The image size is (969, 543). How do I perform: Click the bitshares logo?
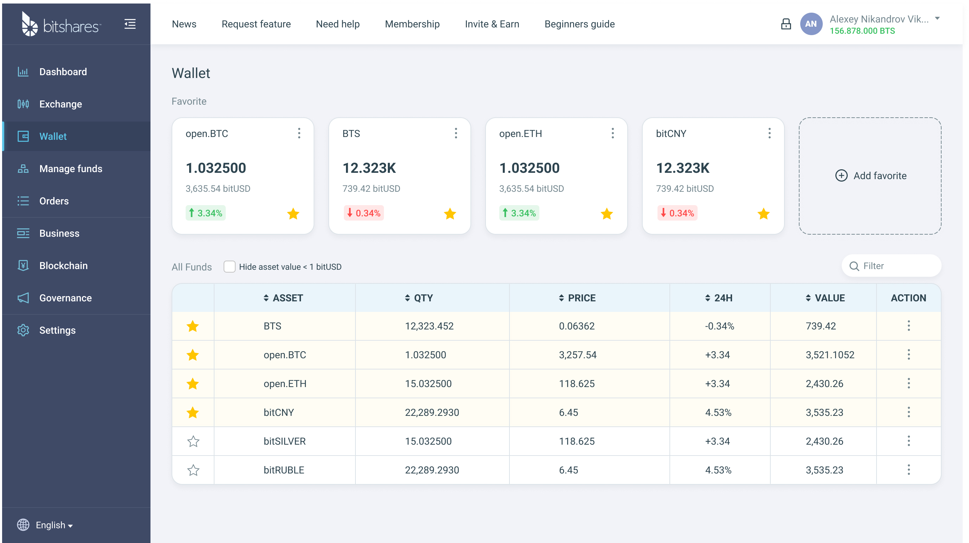[x=61, y=24]
